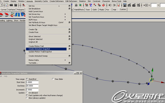Open the Ghost Selected option box

pyautogui.click(x=69, y=36)
